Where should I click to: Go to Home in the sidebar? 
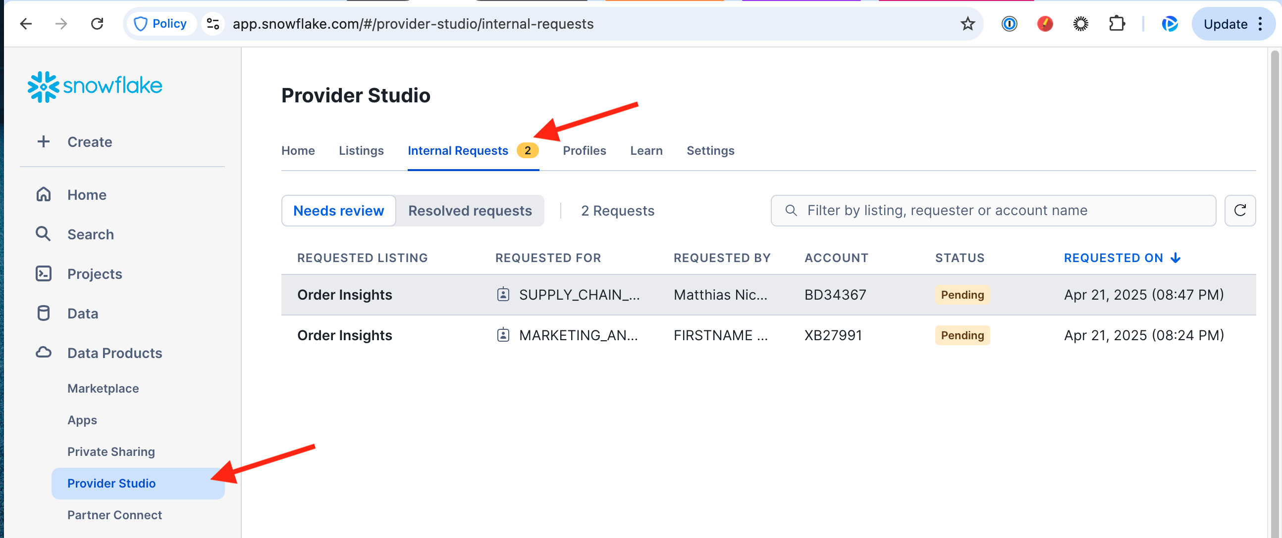(87, 194)
